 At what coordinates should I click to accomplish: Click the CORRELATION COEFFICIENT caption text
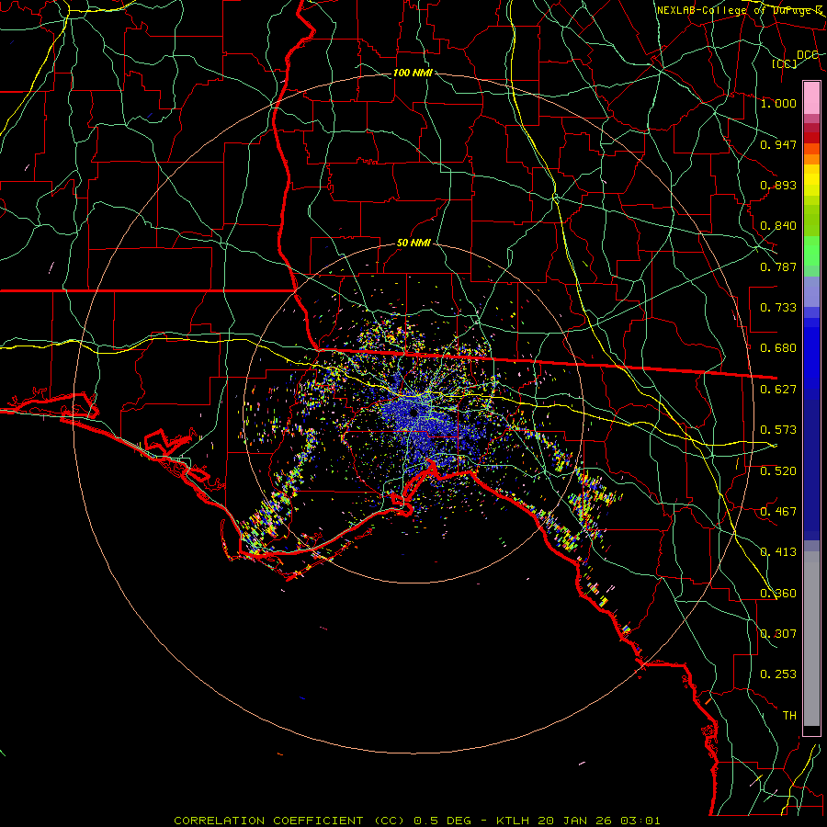click(x=268, y=821)
